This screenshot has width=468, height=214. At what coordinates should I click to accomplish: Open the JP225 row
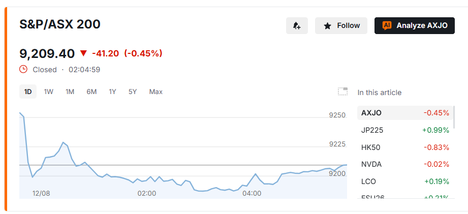tap(405, 130)
